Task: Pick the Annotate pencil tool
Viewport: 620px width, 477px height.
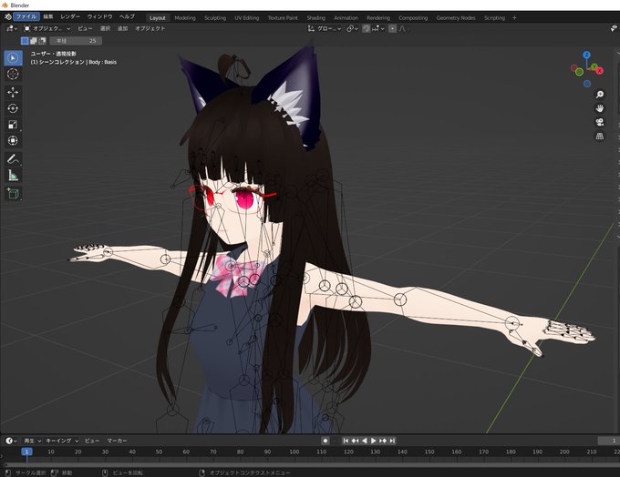Action: (x=13, y=159)
